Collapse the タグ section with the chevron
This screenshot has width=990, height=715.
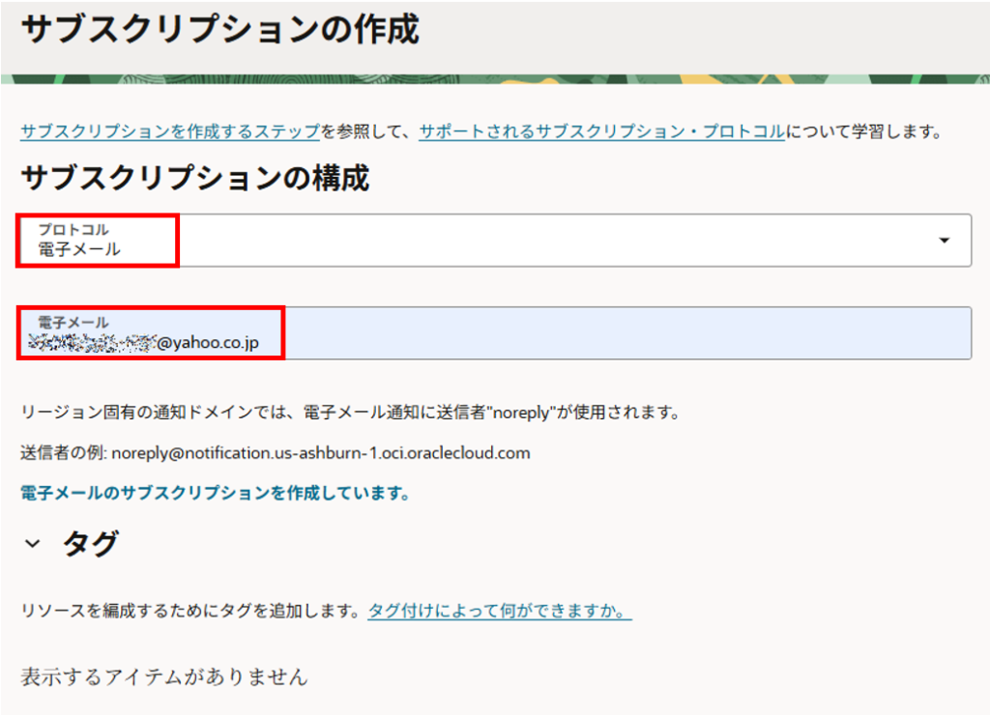coord(33,544)
